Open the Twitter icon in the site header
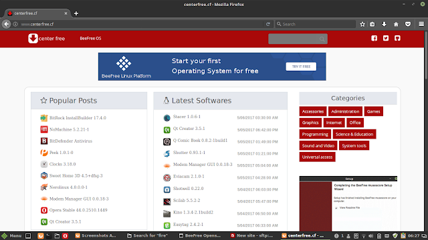Screen dimensions: 428x240 tap(386, 39)
